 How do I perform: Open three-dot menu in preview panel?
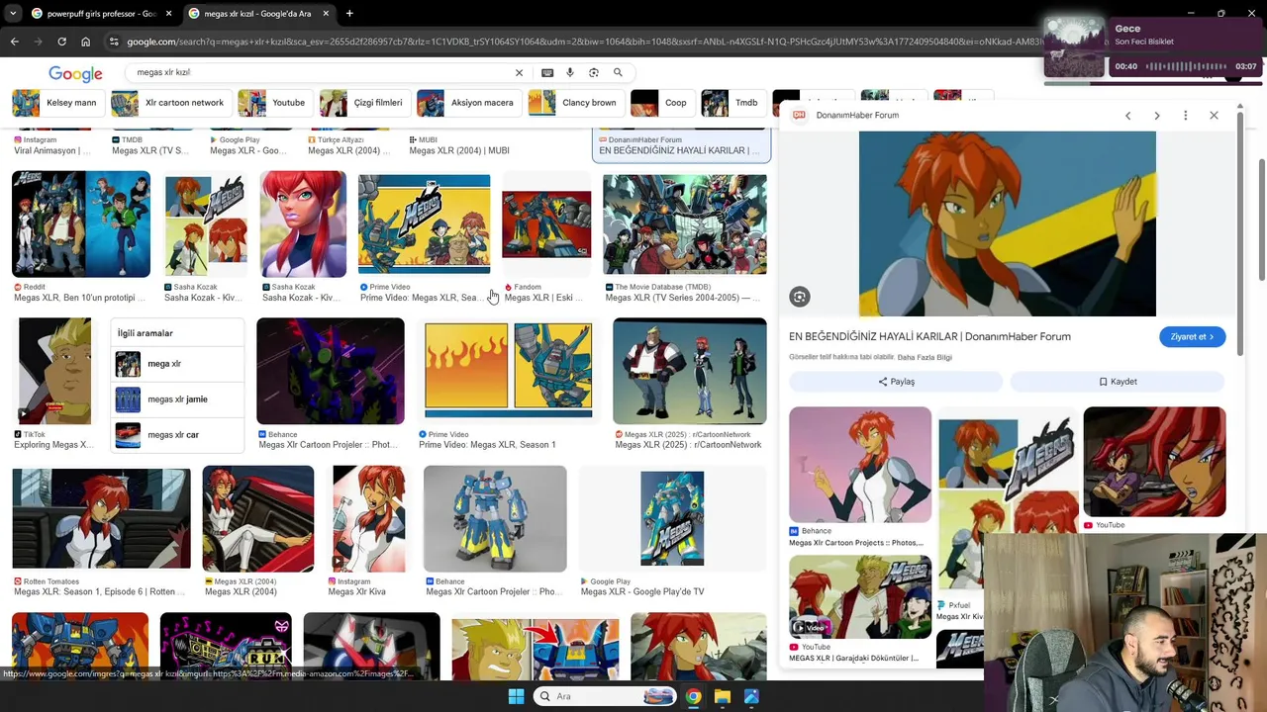[x=1185, y=116]
